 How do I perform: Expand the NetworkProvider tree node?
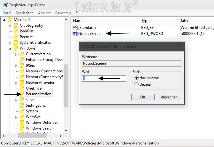point(16,83)
